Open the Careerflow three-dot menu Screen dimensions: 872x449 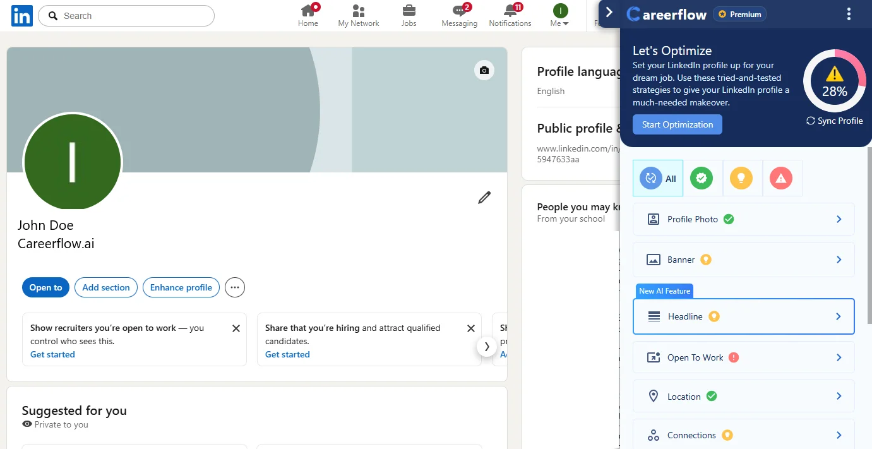click(x=849, y=13)
